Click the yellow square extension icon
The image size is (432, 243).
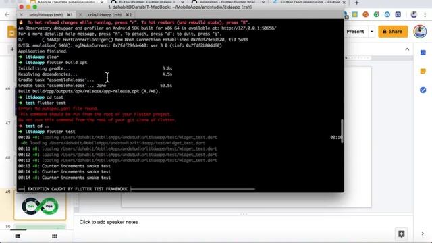355,14
